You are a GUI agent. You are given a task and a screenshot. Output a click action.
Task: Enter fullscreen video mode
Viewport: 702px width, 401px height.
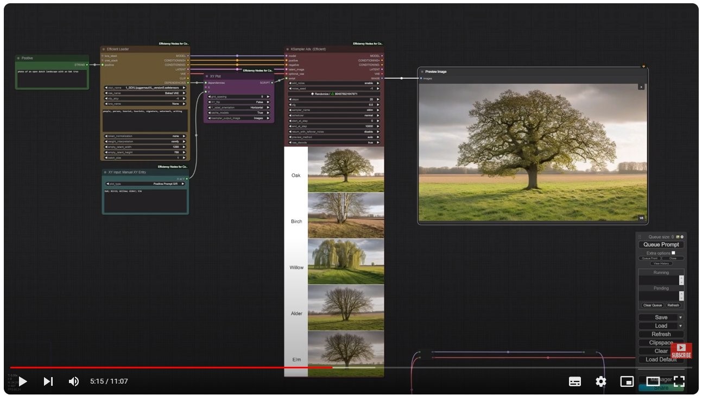(679, 381)
